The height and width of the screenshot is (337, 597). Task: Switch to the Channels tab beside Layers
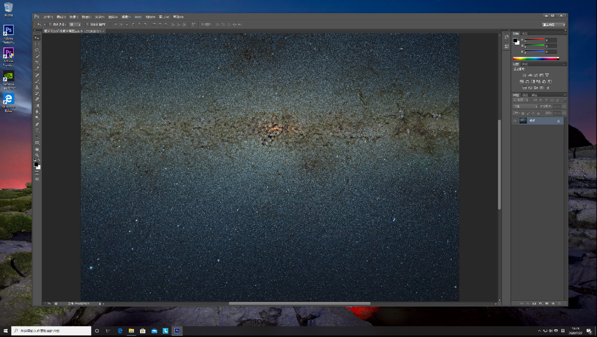click(525, 95)
